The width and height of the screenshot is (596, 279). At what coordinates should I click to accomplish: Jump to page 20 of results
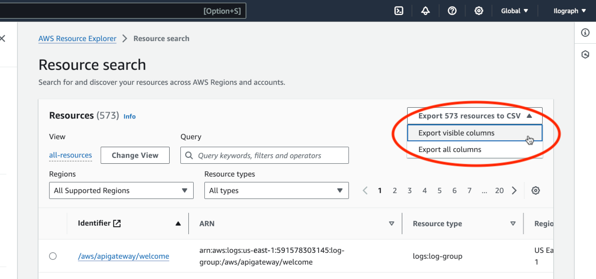(x=499, y=190)
